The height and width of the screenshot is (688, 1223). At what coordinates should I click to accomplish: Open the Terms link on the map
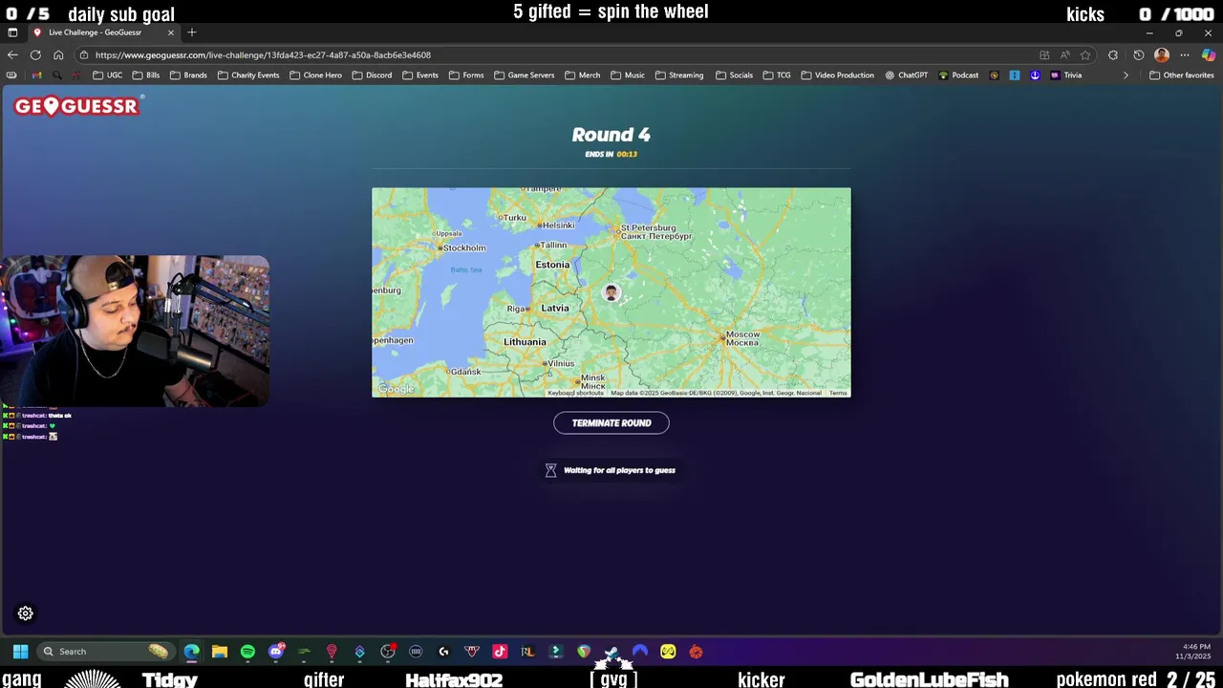click(838, 393)
